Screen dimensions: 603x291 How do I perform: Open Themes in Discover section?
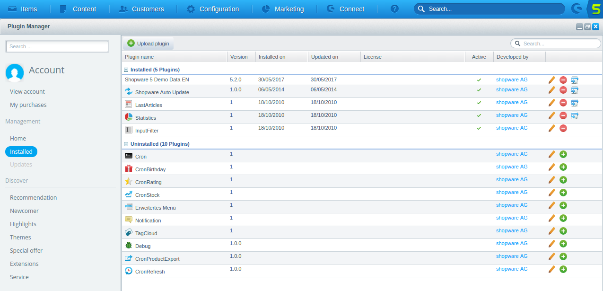click(20, 238)
